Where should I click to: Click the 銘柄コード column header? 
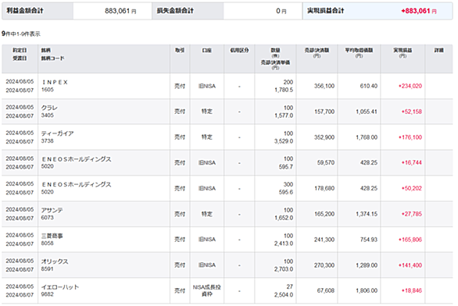click(x=52, y=59)
